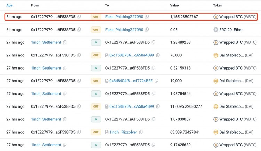The height and width of the screenshot is (151, 261).
Task: Copy From address in 76,000 DAI row
Action: pyautogui.click(x=79, y=55)
